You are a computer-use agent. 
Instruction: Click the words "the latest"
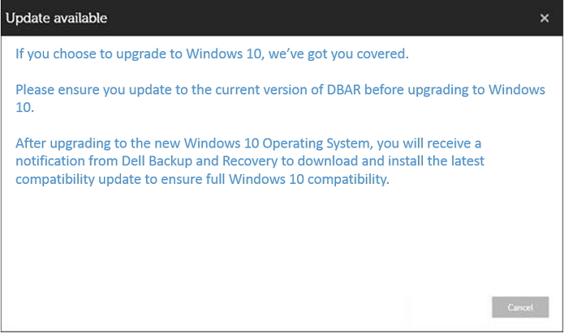click(463, 161)
